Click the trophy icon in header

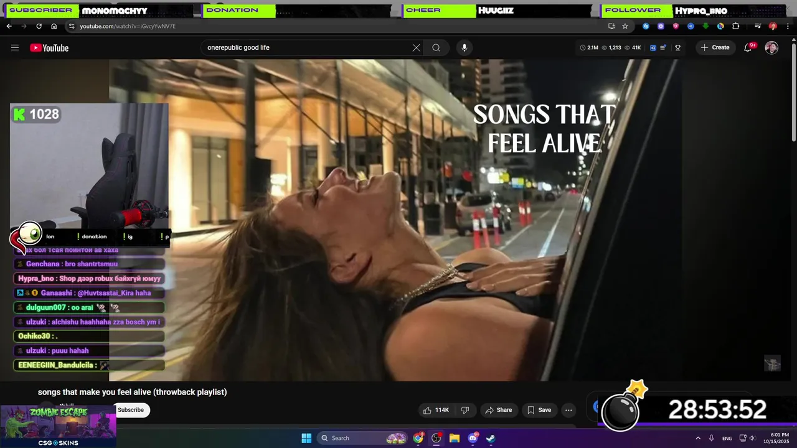(677, 48)
